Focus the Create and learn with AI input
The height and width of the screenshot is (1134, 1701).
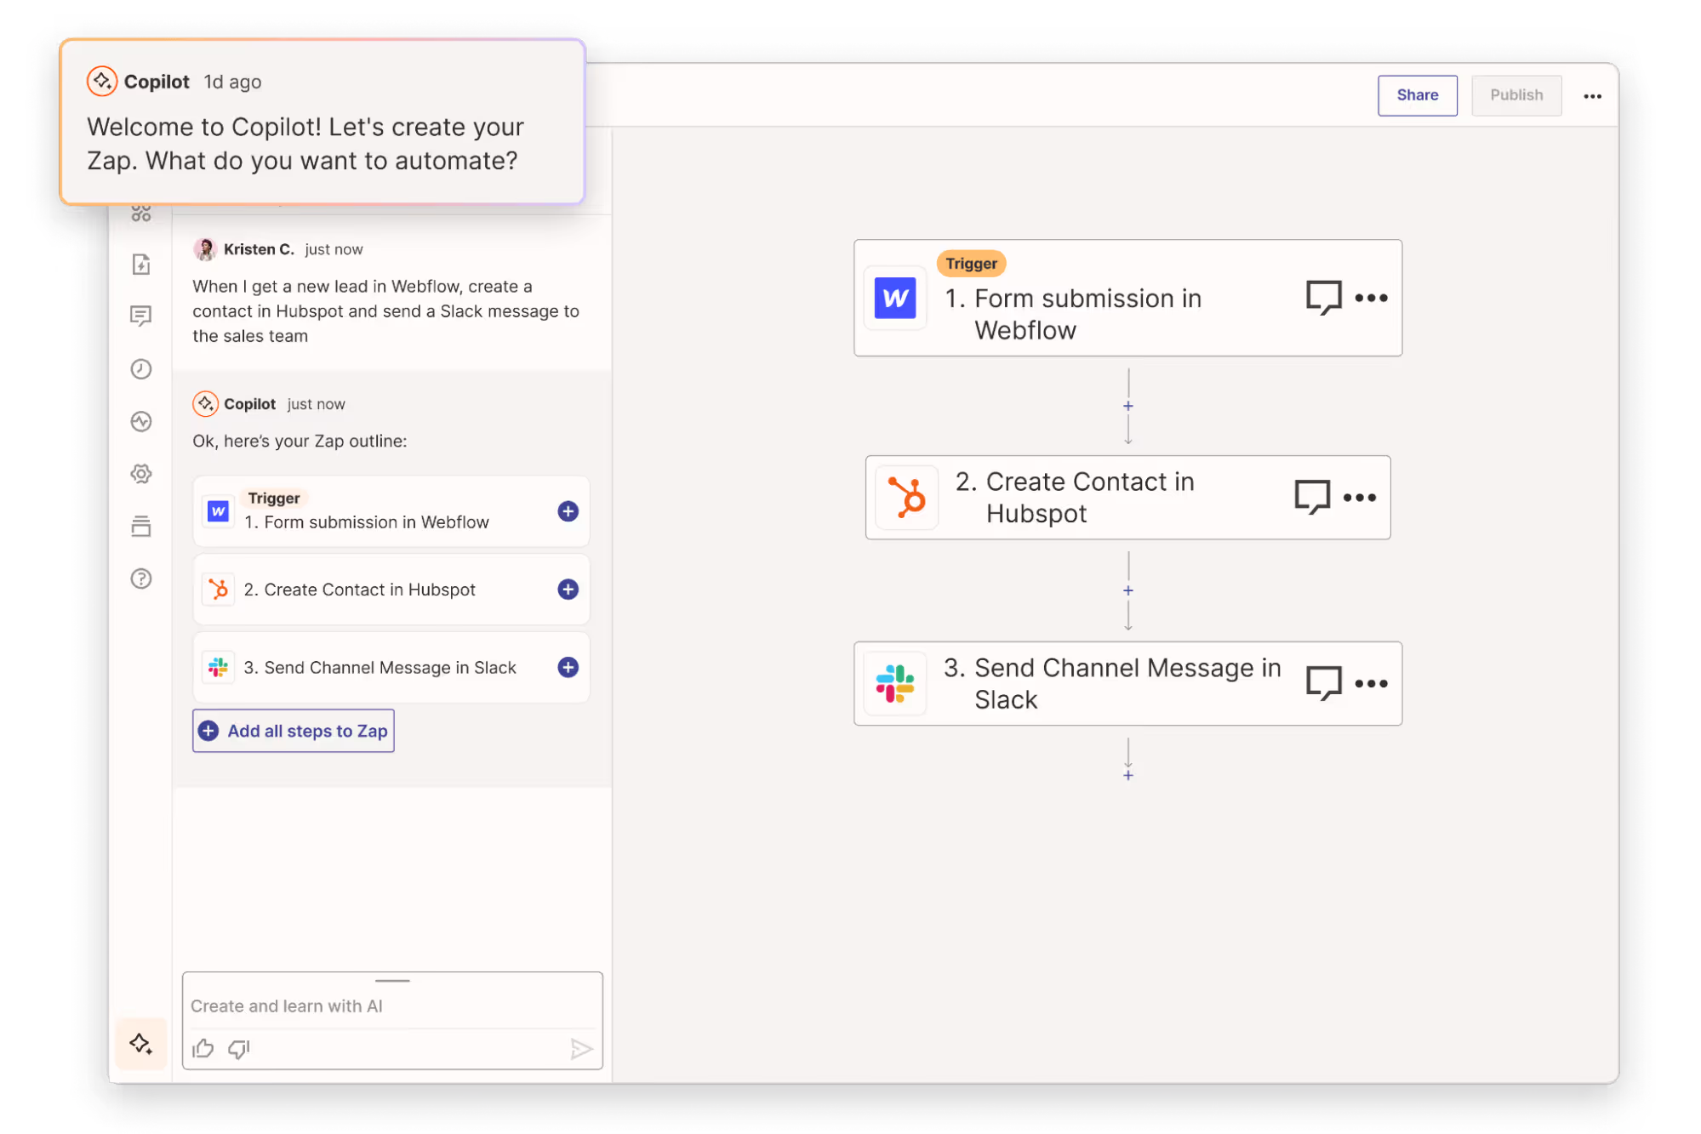coord(392,1006)
